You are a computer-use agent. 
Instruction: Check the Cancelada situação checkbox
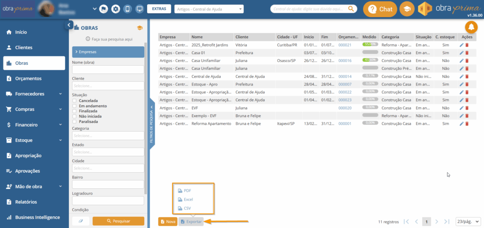[74, 101]
